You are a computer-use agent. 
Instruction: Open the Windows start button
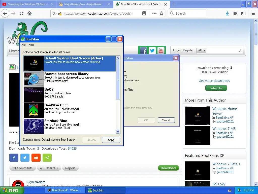pyautogui.click(x=12, y=190)
